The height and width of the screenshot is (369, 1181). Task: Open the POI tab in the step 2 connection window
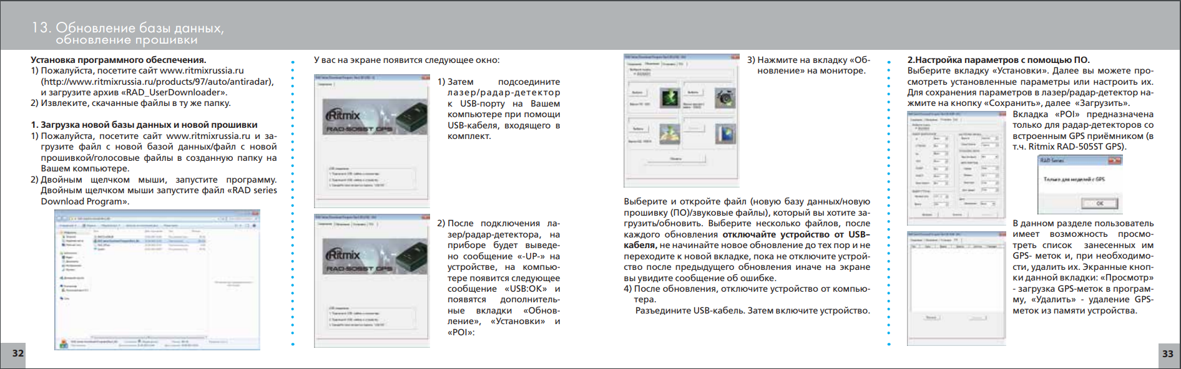pyautogui.click(x=371, y=223)
